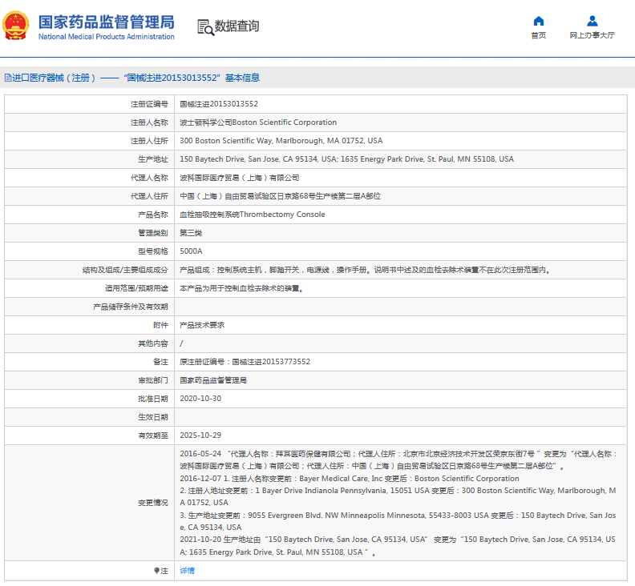Click the document icon before 进口医疗器械

(8, 78)
